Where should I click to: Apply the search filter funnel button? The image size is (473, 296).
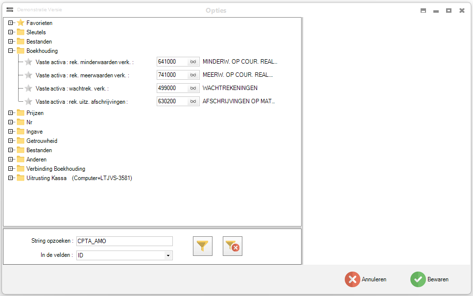tap(203, 246)
